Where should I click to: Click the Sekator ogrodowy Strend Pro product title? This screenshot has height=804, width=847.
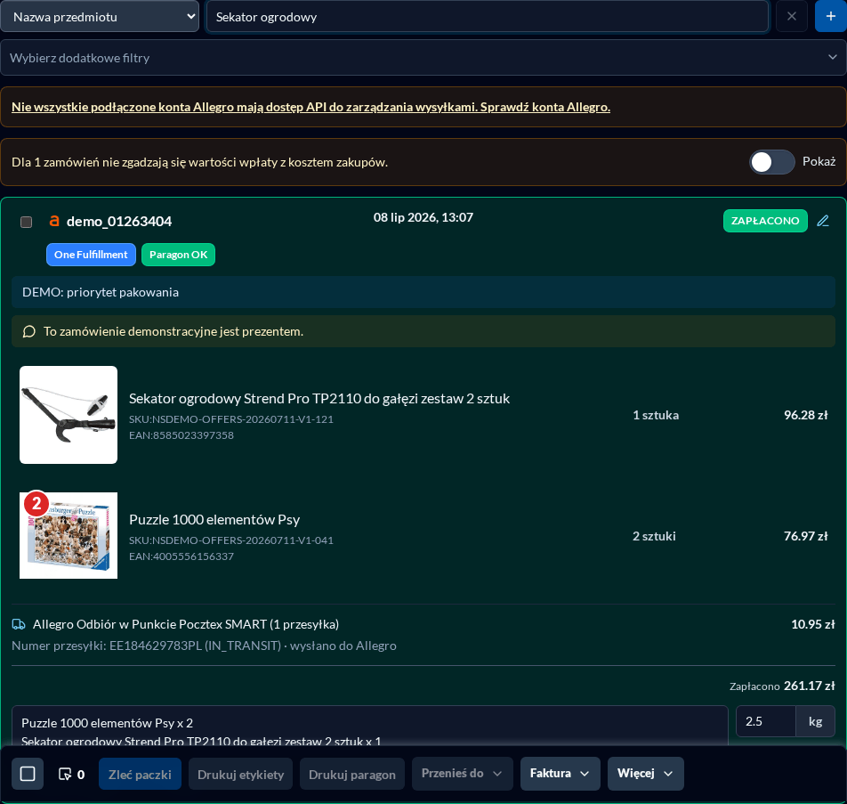[x=319, y=399]
